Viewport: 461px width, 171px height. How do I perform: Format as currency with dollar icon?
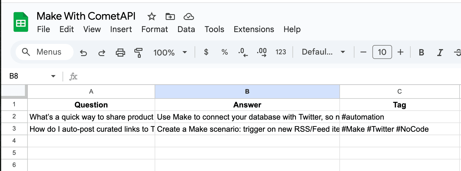(x=206, y=52)
